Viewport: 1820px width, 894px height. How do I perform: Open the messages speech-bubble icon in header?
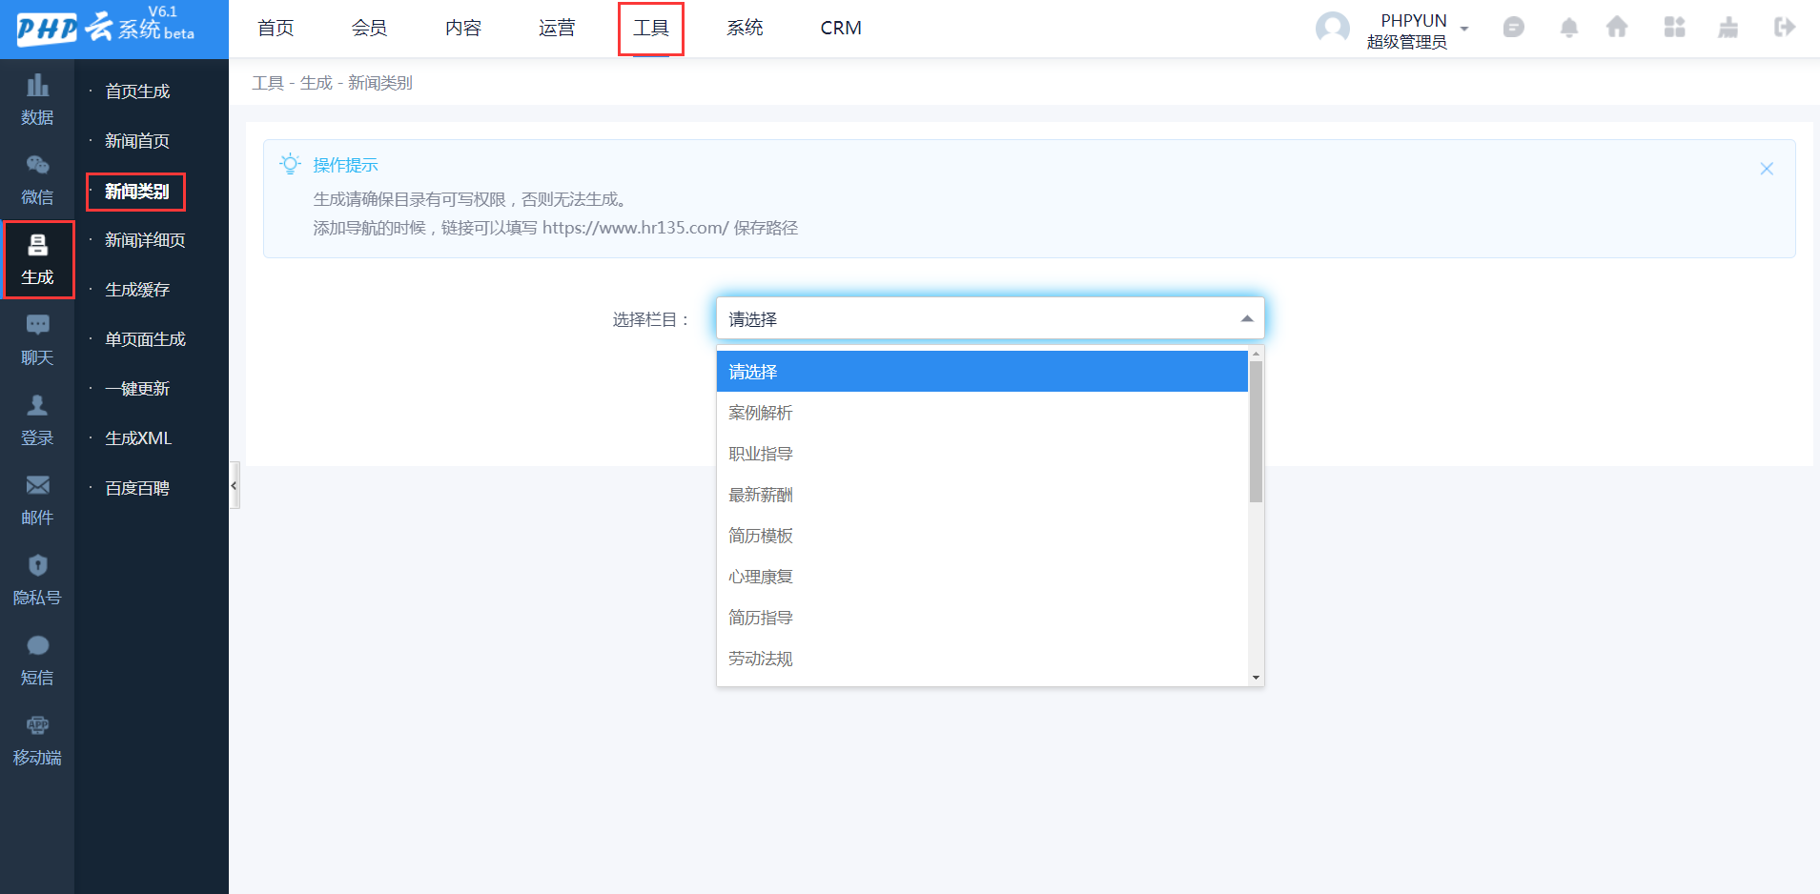click(x=1513, y=28)
